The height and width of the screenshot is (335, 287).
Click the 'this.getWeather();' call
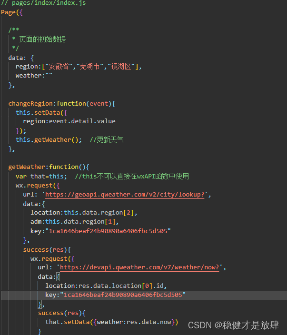(49, 140)
